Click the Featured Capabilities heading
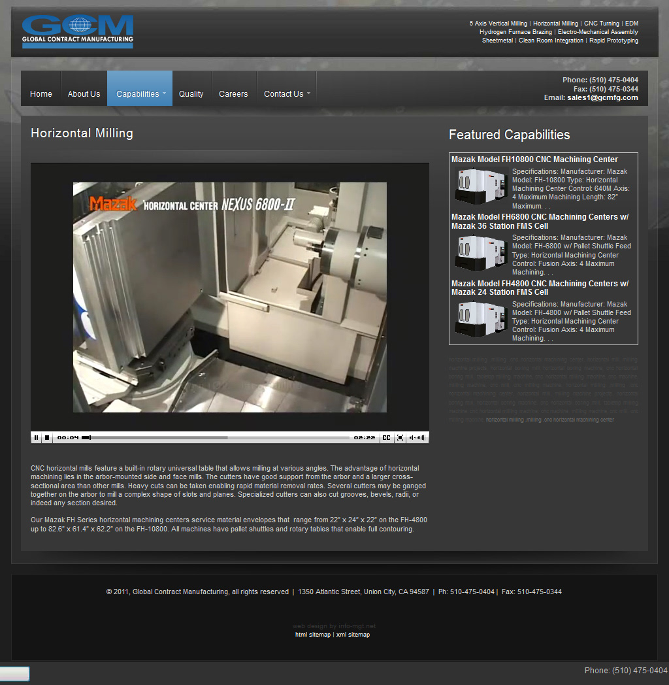 click(x=509, y=135)
